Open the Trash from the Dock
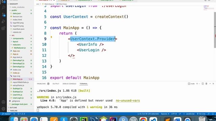 click(x=202, y=119)
